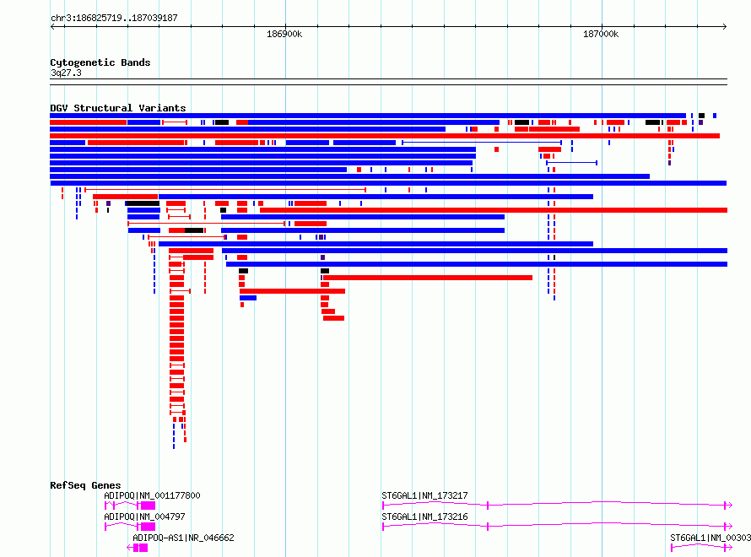The width and height of the screenshot is (751, 557).
Task: Click the topmost blue DGV variant bar
Action: click(x=368, y=116)
